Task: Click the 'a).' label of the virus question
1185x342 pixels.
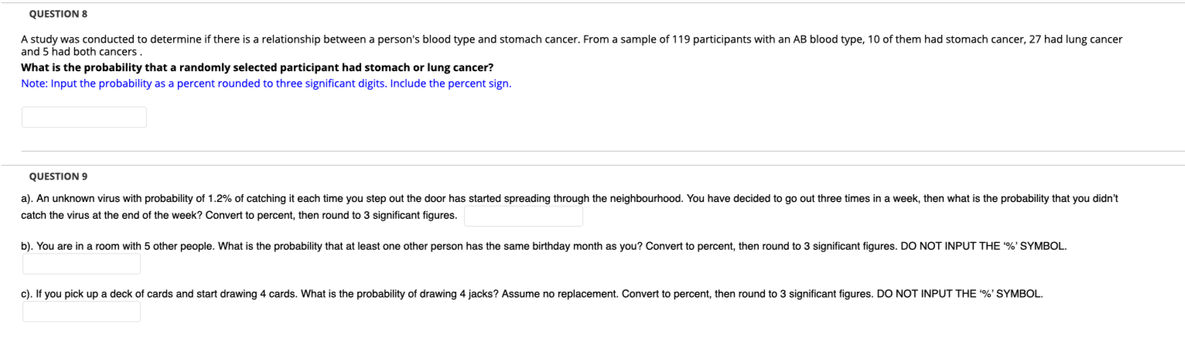Action: pos(28,199)
